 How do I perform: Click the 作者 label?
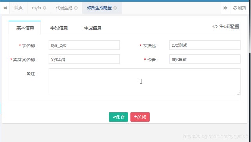point(151,60)
